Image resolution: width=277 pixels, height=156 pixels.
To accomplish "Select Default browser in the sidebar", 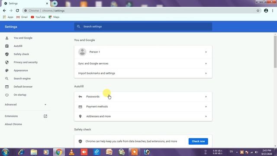I will 23,87.
